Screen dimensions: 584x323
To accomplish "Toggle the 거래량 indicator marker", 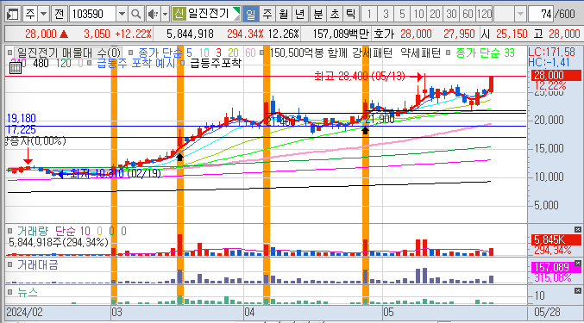I will point(10,231).
